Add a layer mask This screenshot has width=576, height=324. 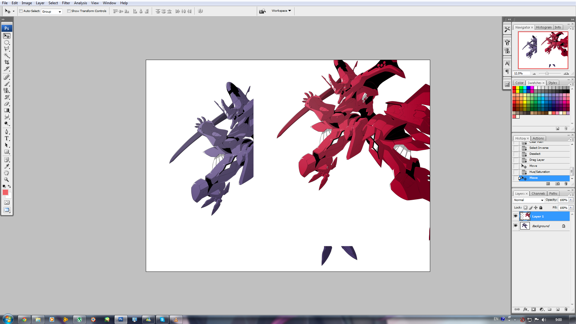(x=533, y=309)
